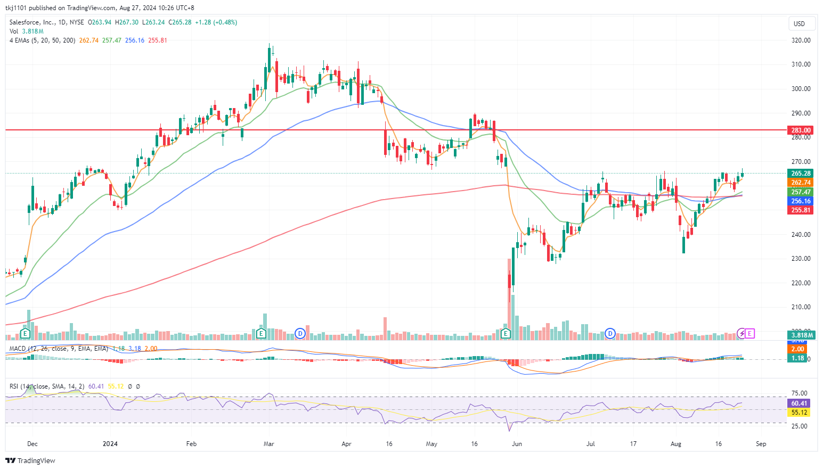Click the open price O263.94 in header
The image size is (823, 470).
pyautogui.click(x=100, y=22)
